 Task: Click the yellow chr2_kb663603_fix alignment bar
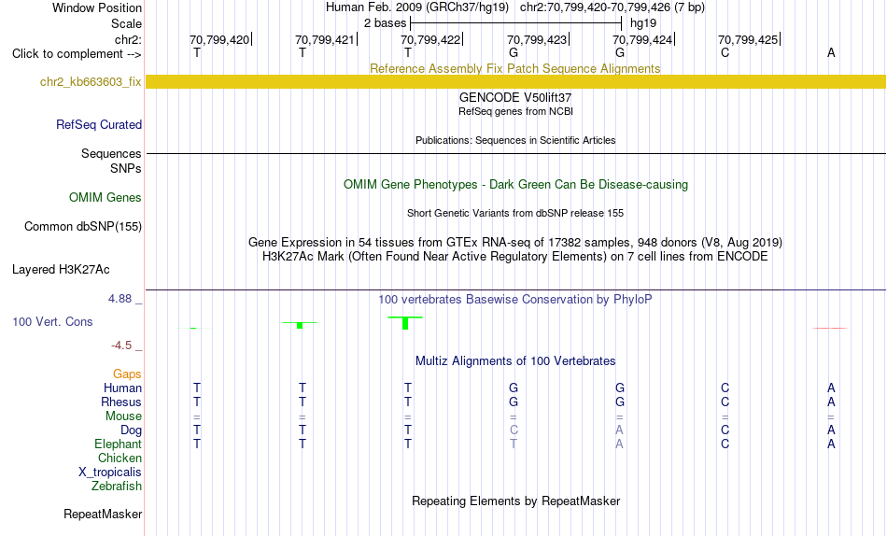[x=515, y=81]
